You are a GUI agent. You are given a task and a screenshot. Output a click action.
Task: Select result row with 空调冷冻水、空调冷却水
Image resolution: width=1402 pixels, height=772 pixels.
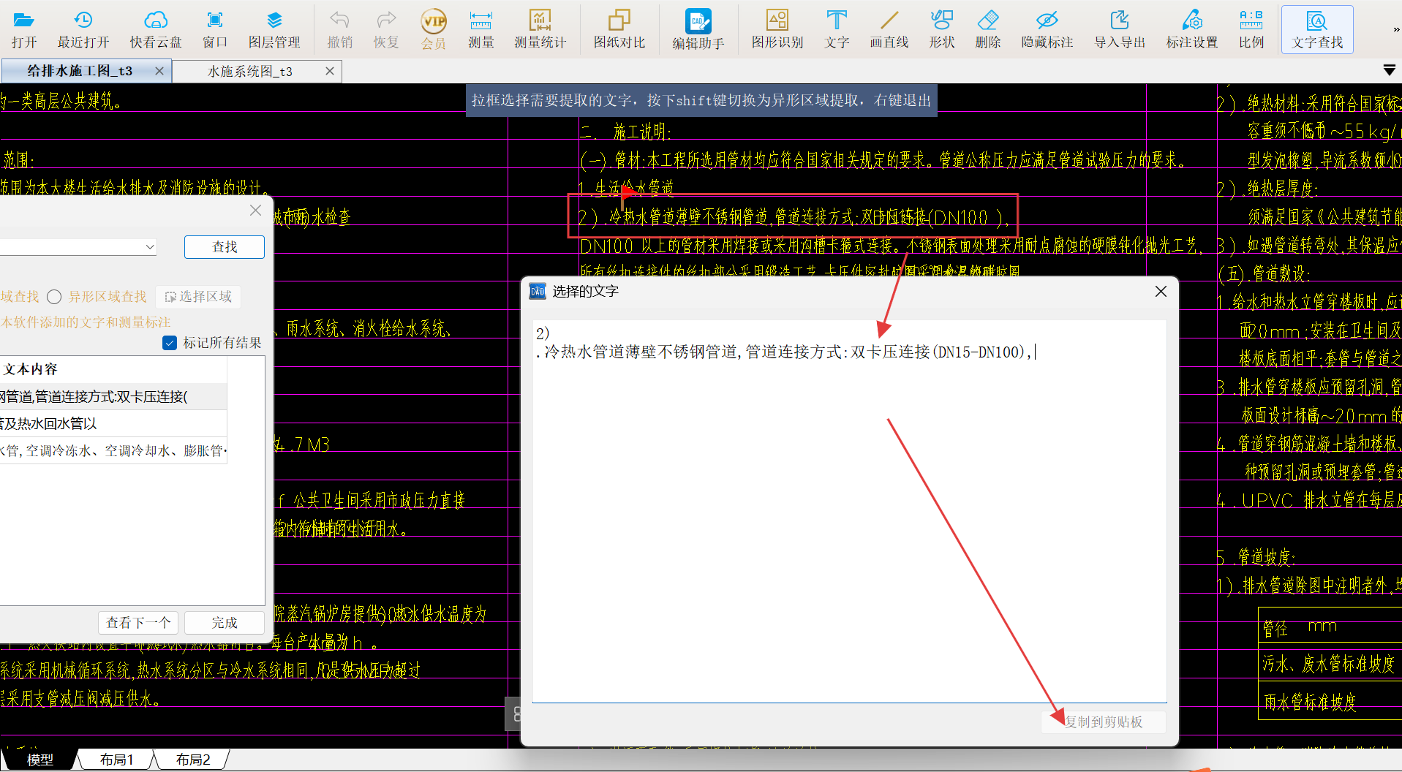tap(113, 451)
